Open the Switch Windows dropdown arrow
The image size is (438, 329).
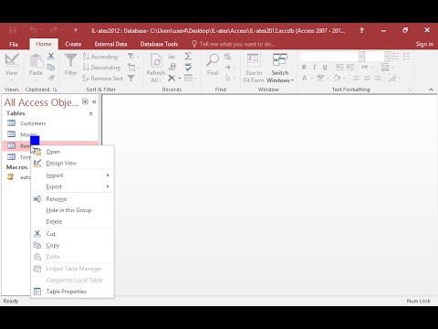(292, 80)
